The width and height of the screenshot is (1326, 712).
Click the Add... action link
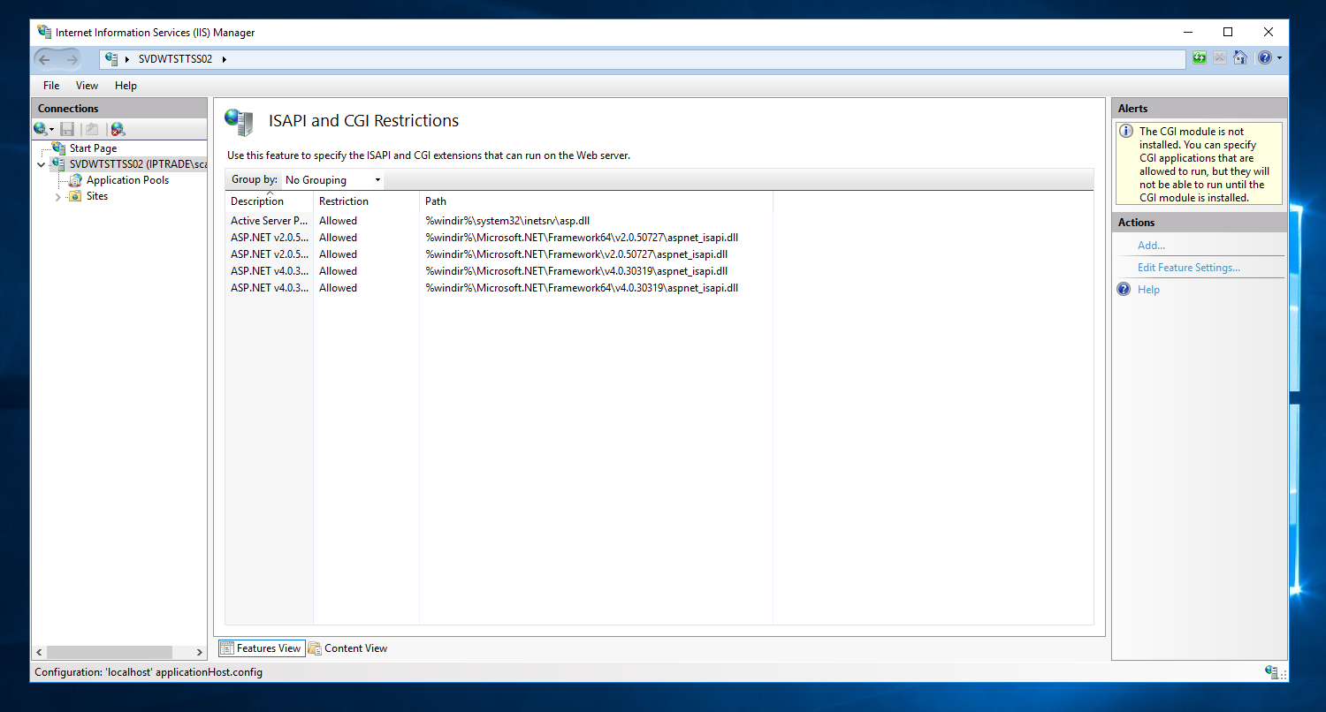1151,246
